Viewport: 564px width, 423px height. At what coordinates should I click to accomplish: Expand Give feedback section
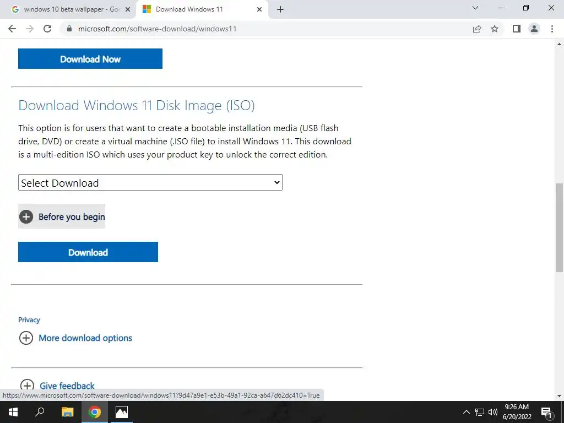tap(57, 386)
